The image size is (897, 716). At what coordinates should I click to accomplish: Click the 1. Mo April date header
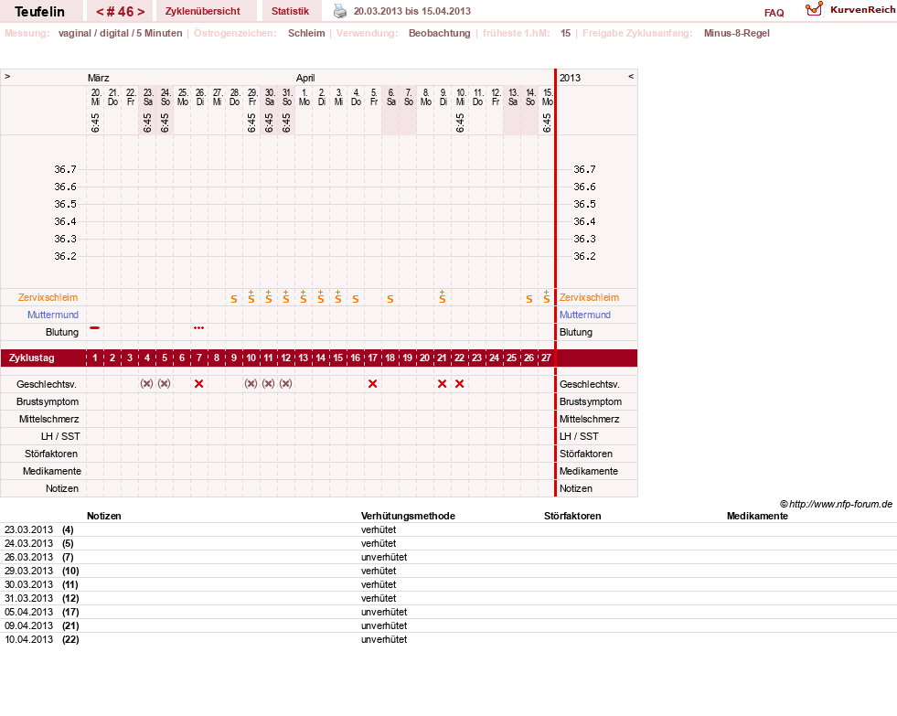point(304,97)
